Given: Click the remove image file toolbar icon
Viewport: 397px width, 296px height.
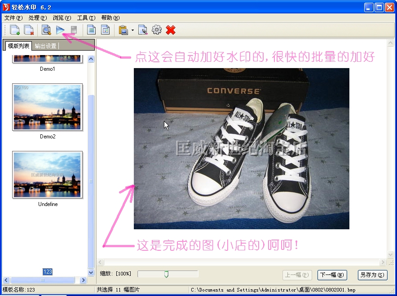Looking at the screenshot, I should tap(29, 30).
